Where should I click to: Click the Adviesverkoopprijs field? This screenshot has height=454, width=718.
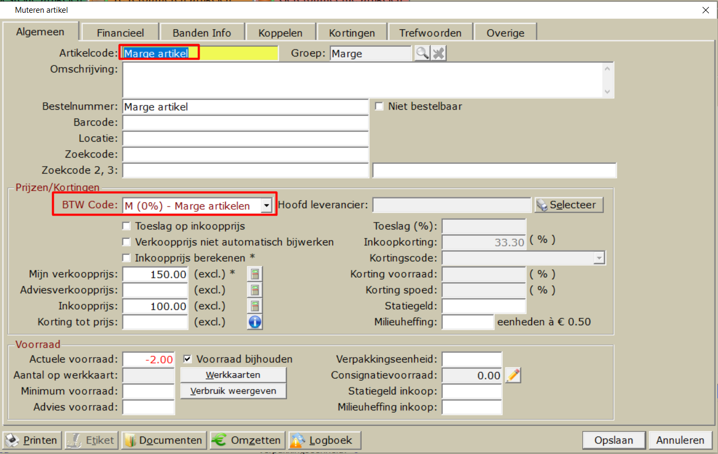155,290
